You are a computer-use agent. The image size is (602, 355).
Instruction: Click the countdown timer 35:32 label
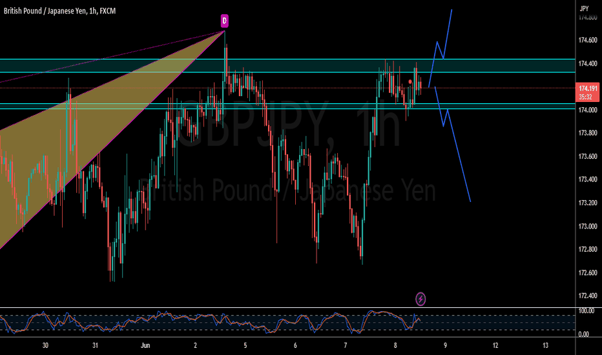[x=585, y=97]
